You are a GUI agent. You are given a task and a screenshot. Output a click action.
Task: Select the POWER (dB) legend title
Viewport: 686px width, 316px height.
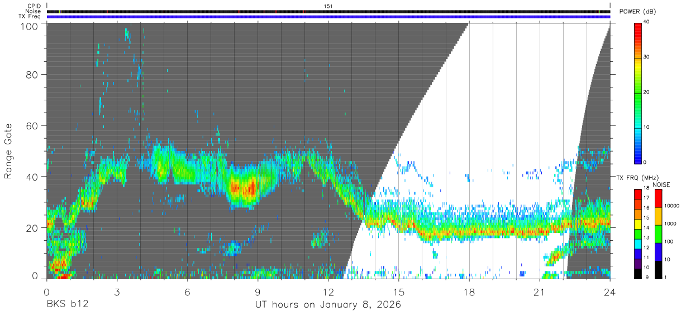(637, 12)
